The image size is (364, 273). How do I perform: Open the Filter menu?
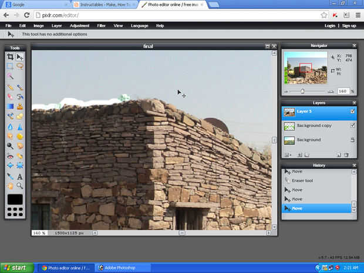[101, 25]
